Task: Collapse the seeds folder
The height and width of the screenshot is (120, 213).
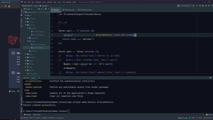Action: (28, 41)
